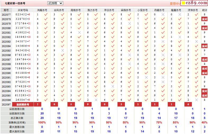
Task: Click the gray X for 小旻杀号 in row 2025091
Action: (x=146, y=77)
